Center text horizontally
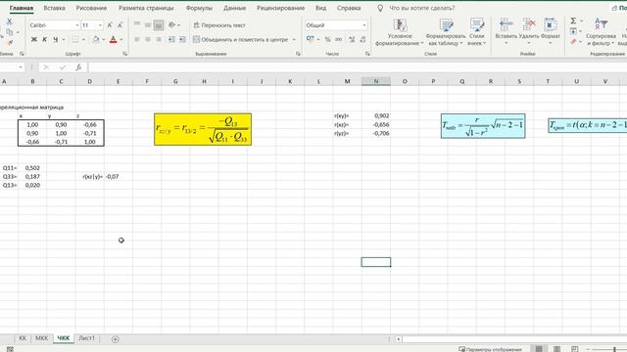 (x=148, y=39)
